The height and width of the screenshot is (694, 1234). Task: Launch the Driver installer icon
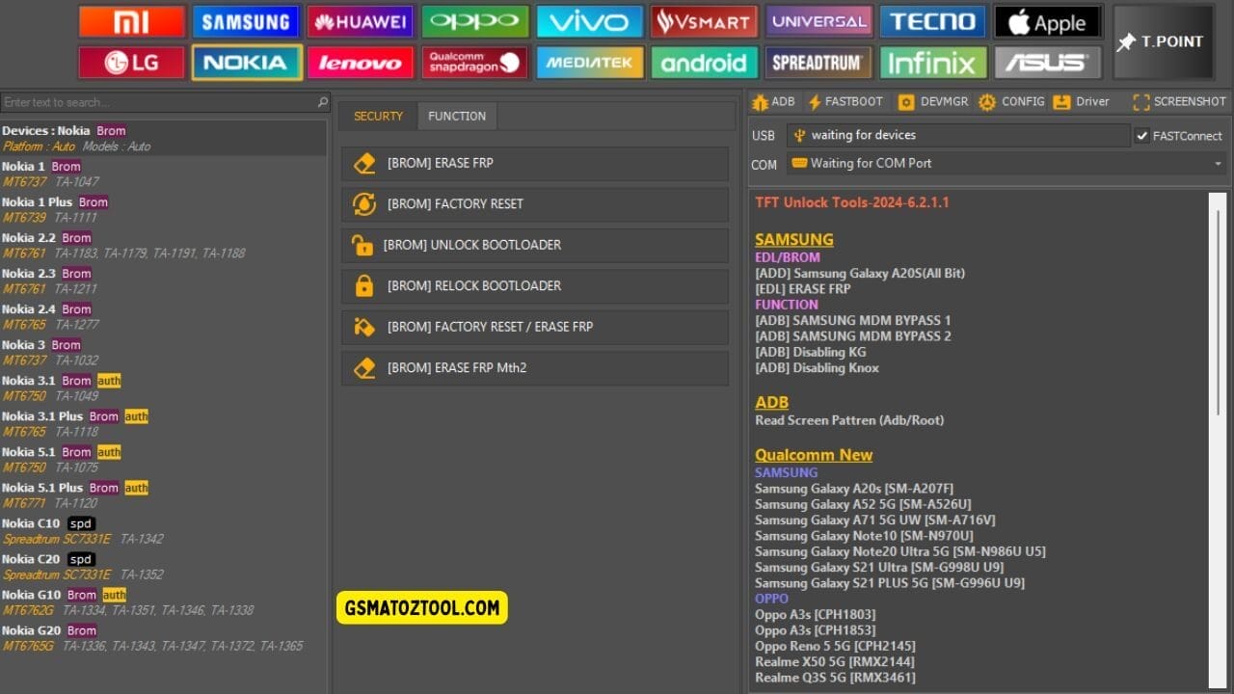[x=1080, y=101]
